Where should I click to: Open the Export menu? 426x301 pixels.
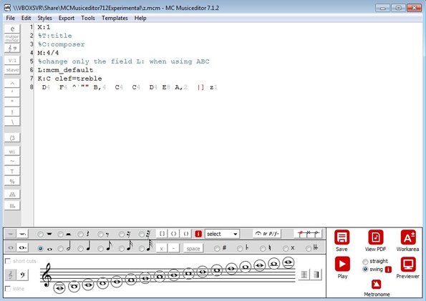click(x=67, y=18)
